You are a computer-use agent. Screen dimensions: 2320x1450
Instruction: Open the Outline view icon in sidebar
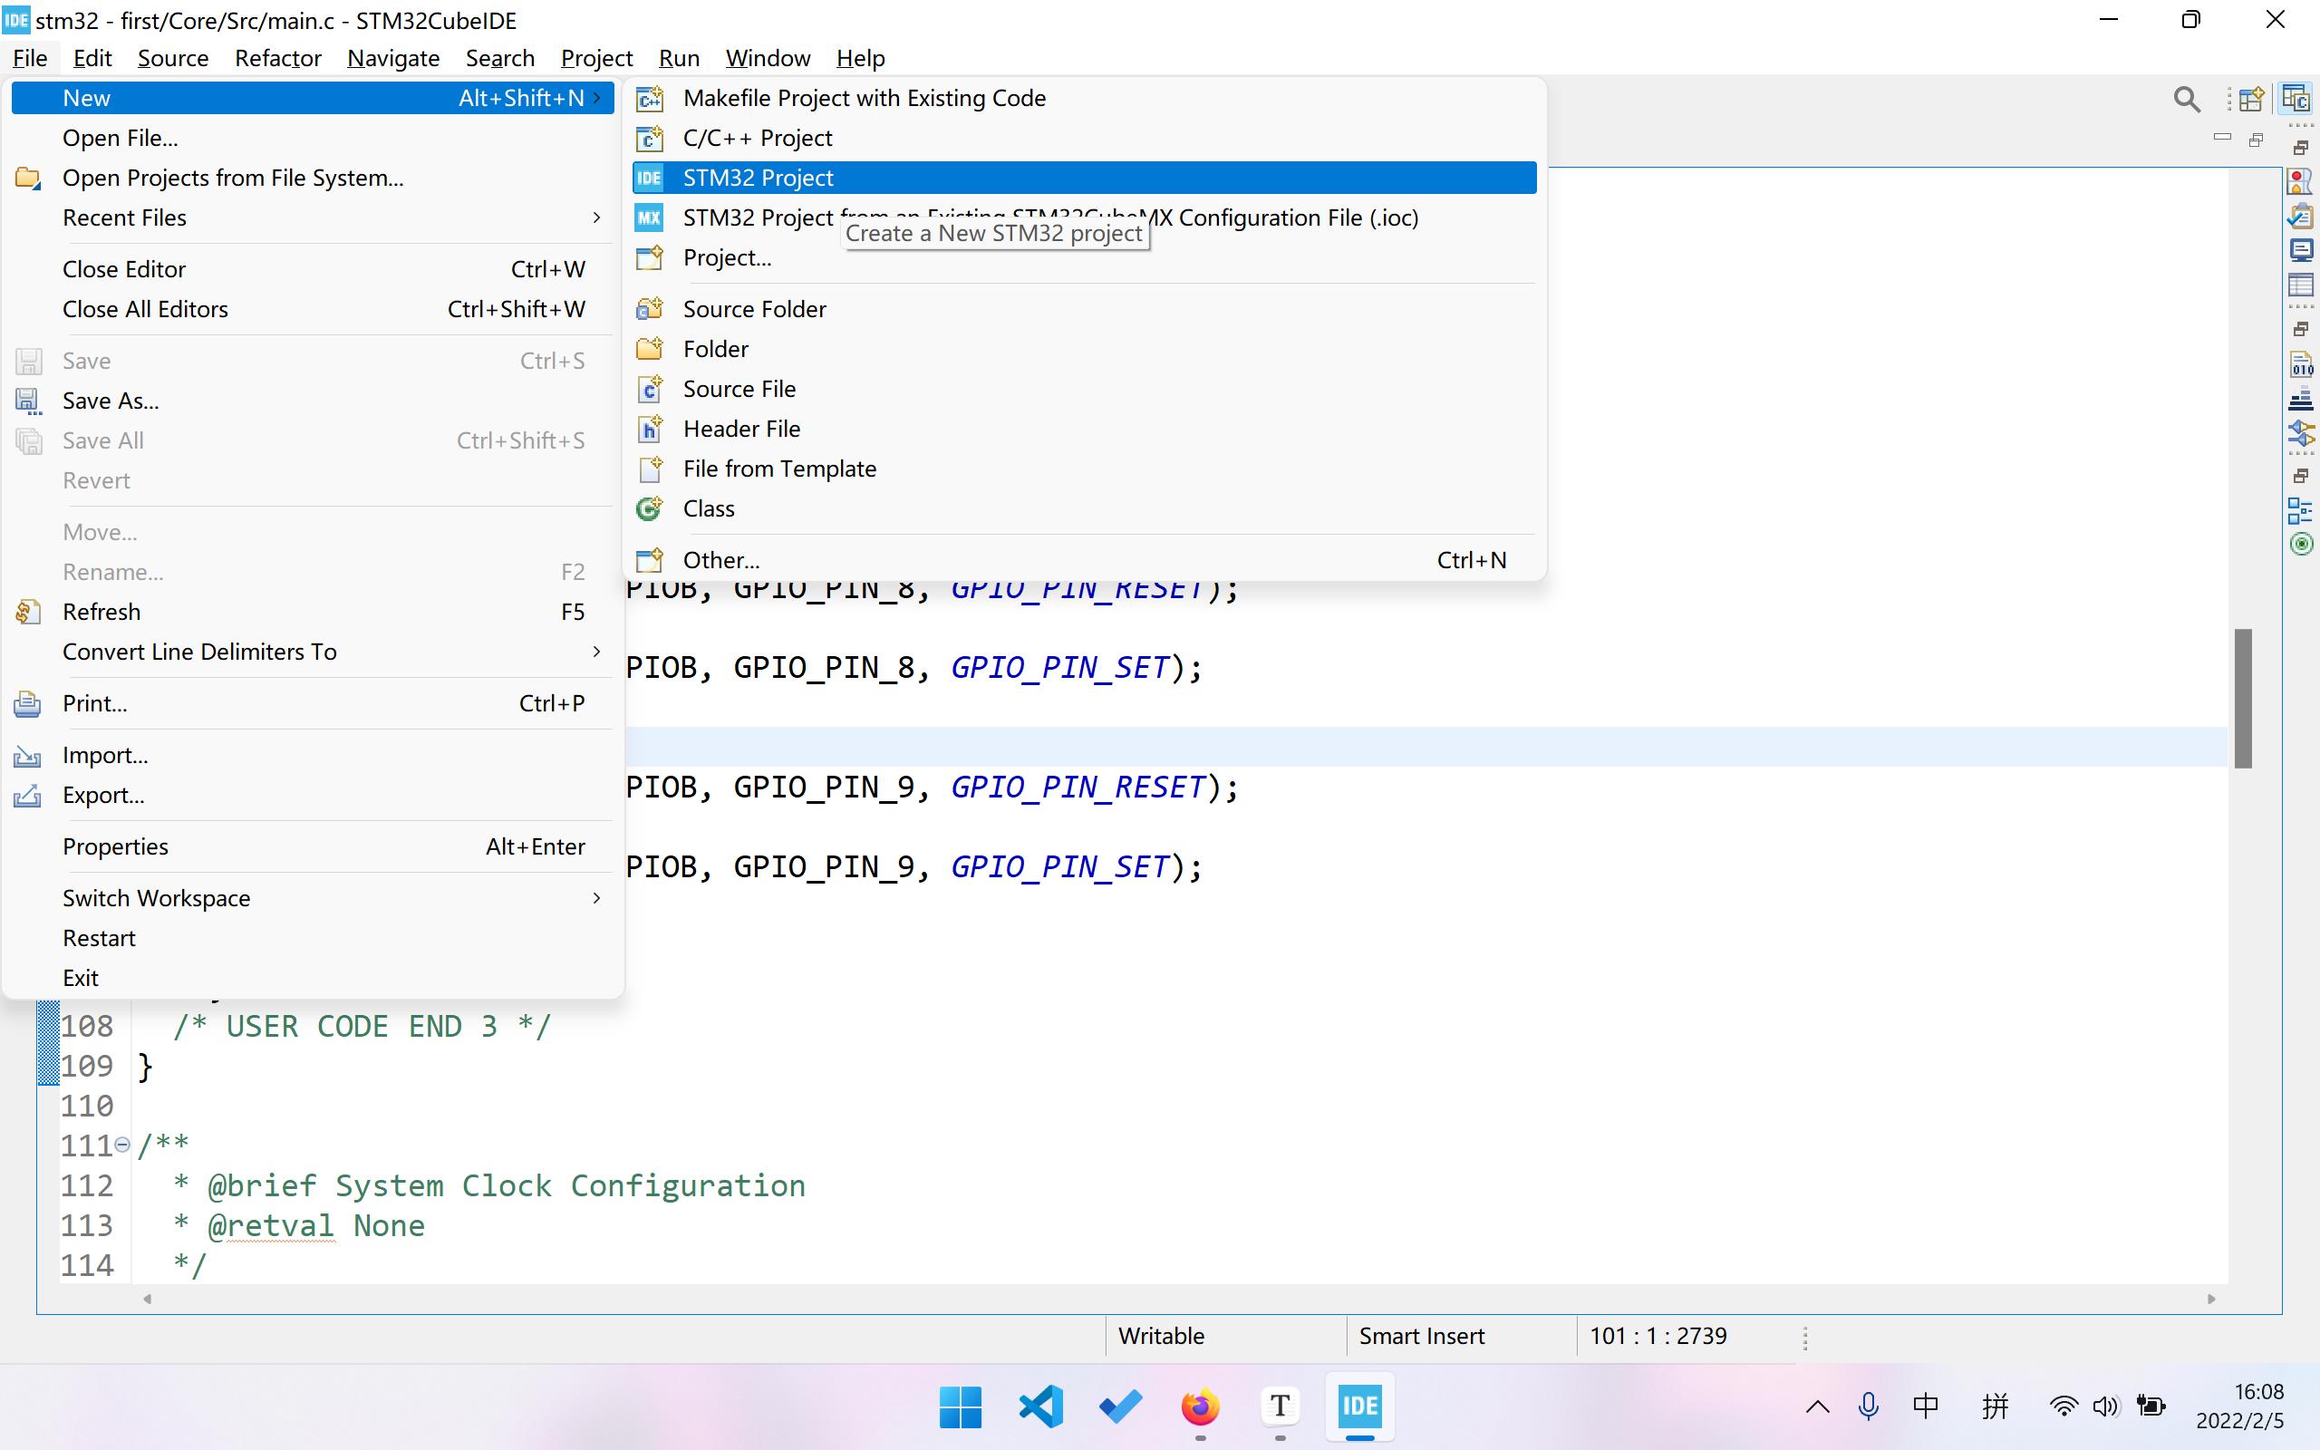2300,511
